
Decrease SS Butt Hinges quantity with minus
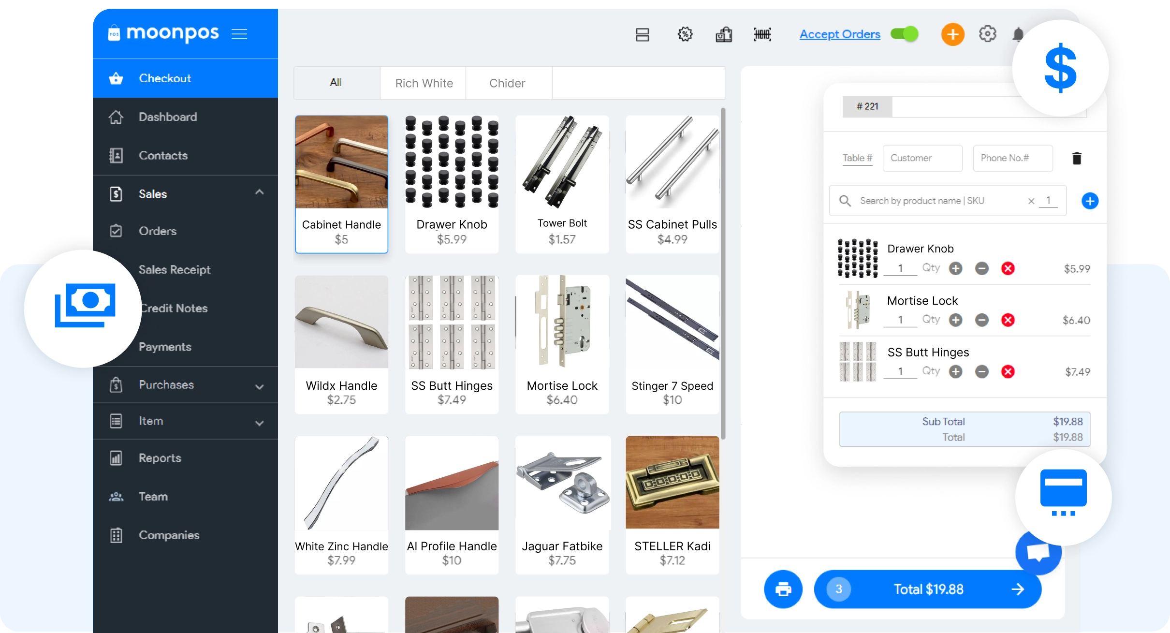click(981, 371)
